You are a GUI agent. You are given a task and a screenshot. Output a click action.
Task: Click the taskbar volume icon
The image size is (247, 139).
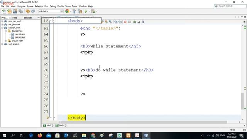point(217,136)
